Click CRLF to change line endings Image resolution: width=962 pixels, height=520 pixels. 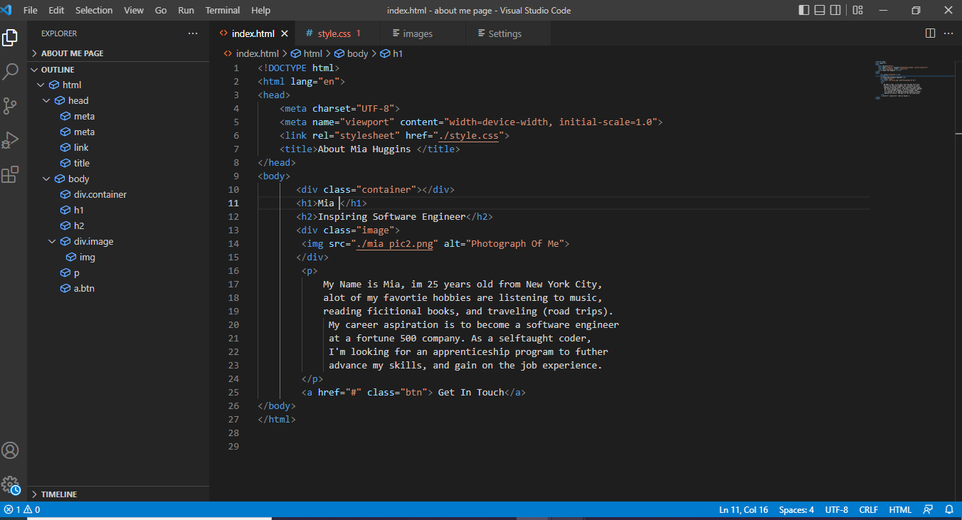click(868, 509)
